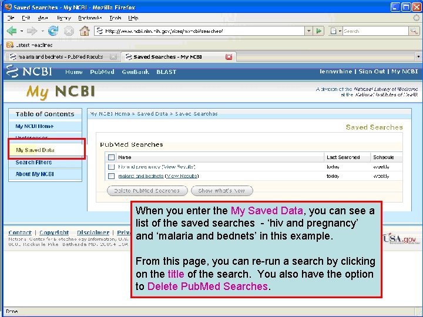Click the search magnifier icon
The image size is (423, 317).
414,31
